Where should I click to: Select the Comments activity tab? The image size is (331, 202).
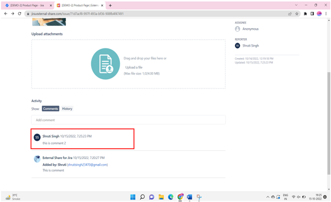coord(50,108)
